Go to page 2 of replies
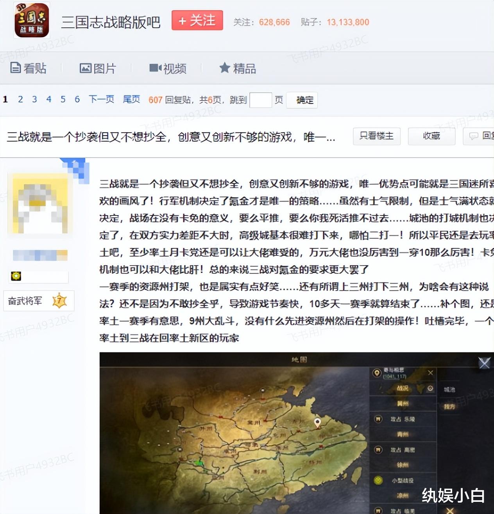Viewport: 494px width, 514px height. pos(20,99)
